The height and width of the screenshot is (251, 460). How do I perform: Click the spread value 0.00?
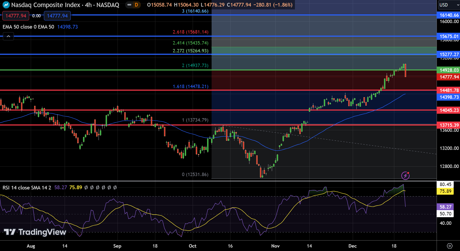coord(37,16)
